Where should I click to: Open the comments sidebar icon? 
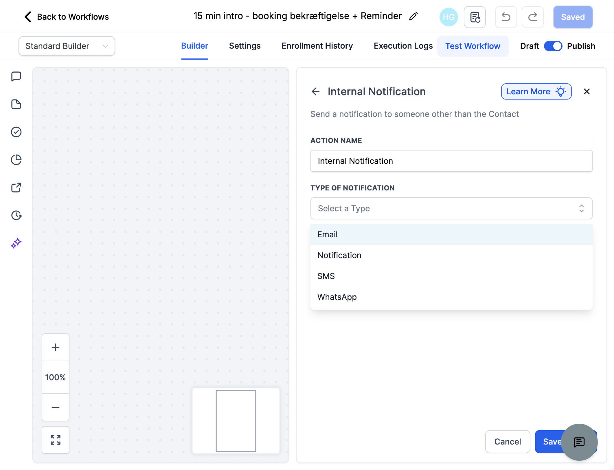tap(16, 77)
